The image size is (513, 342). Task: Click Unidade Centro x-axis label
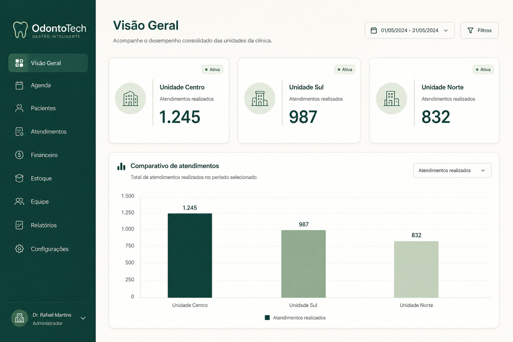[x=190, y=305]
